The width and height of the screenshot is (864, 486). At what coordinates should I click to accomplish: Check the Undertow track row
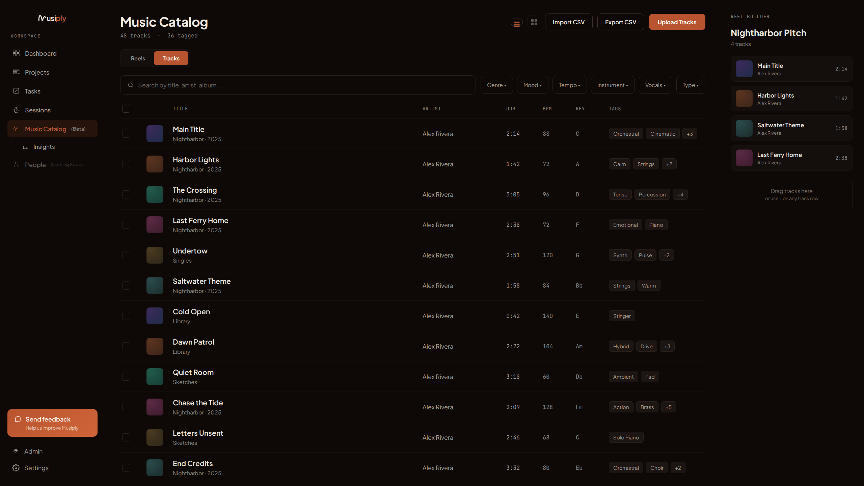pos(126,255)
